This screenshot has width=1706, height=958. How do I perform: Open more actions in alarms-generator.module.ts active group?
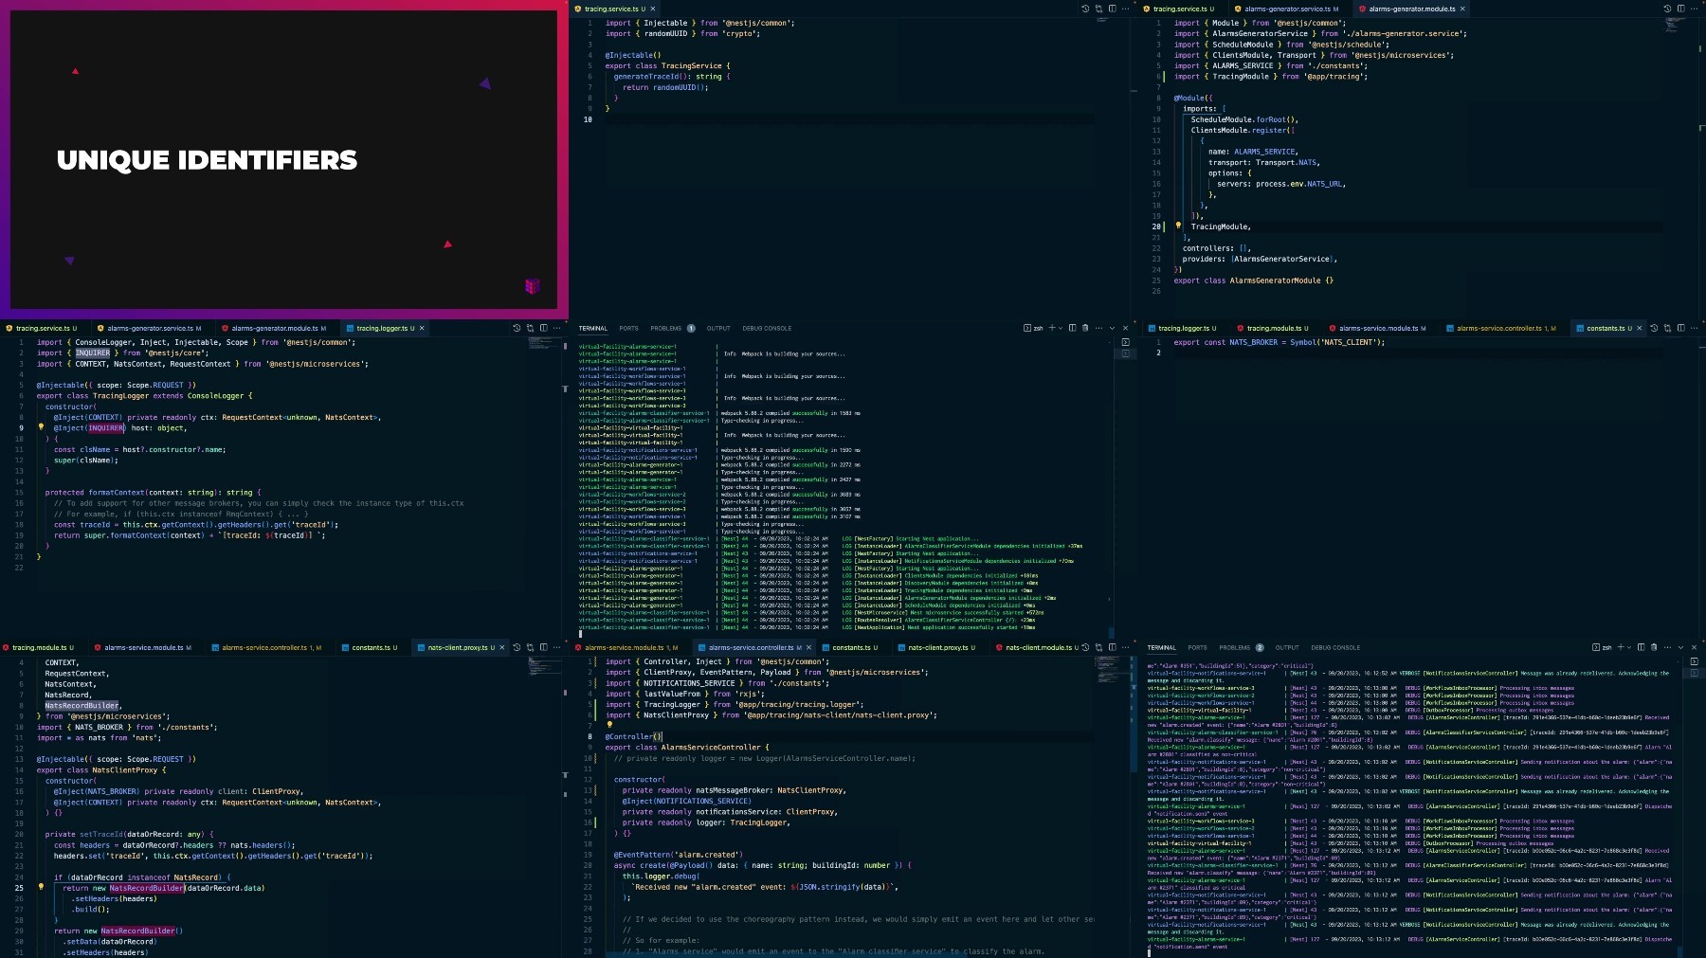tap(1694, 9)
